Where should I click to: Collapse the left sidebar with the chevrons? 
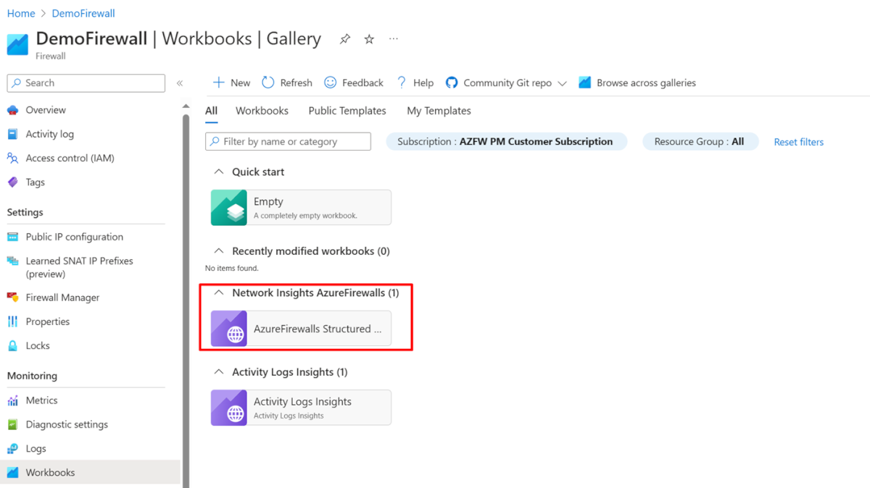[x=180, y=82]
